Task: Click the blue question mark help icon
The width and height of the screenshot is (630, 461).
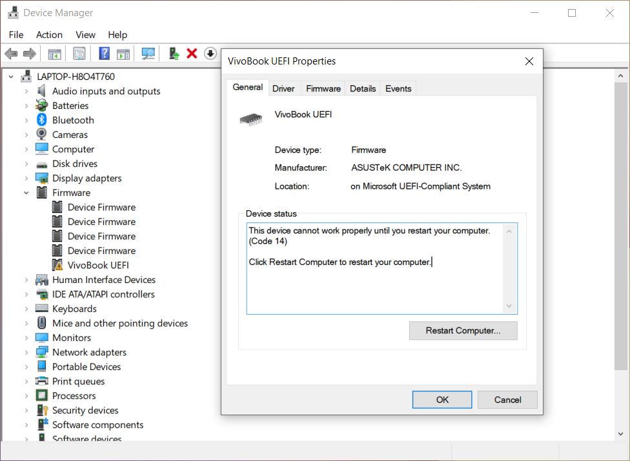Action: [x=104, y=54]
